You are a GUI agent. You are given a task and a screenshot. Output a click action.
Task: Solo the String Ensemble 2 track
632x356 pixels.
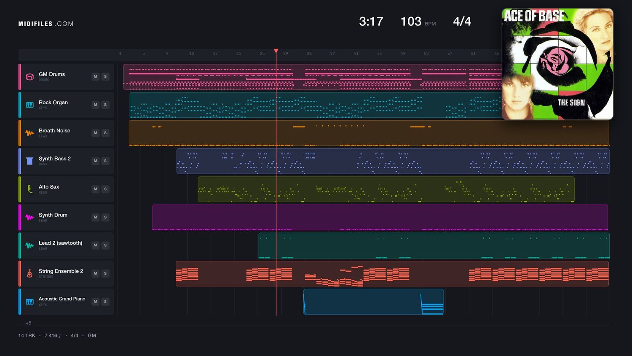[105, 273]
